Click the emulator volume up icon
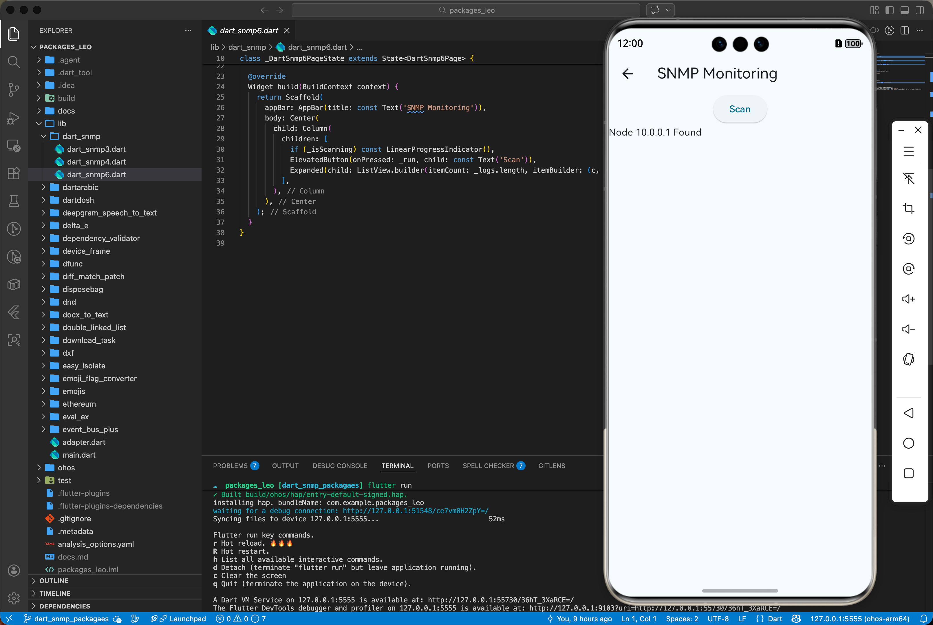This screenshot has width=933, height=625. [x=908, y=299]
